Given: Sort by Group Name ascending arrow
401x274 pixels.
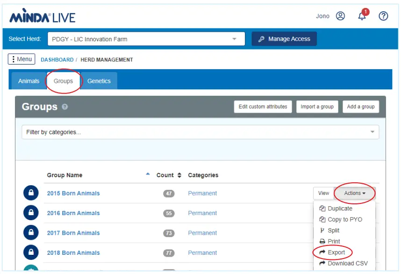Looking at the screenshot, I should coord(148,174).
